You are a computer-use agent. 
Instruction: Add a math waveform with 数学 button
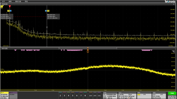coord(91,95)
